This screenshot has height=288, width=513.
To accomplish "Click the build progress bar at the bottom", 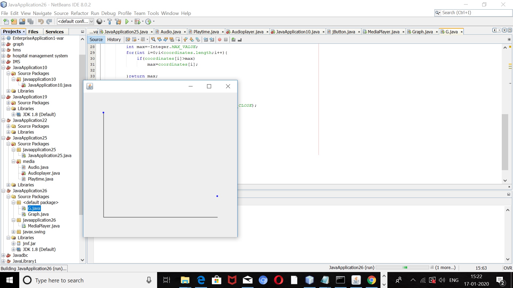I will (402, 267).
